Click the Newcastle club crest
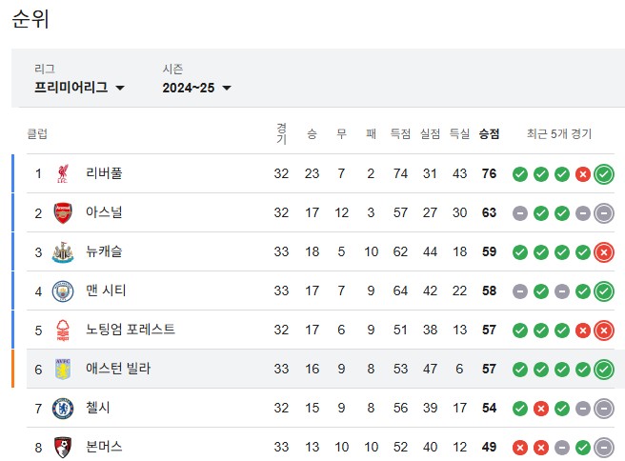This screenshot has height=461, width=625. (63, 251)
